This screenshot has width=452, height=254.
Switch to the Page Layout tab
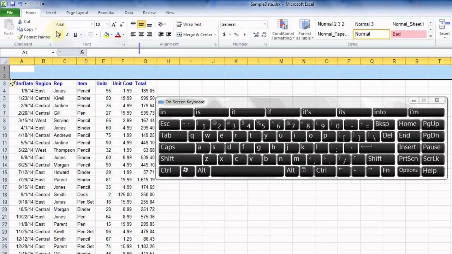pos(77,13)
